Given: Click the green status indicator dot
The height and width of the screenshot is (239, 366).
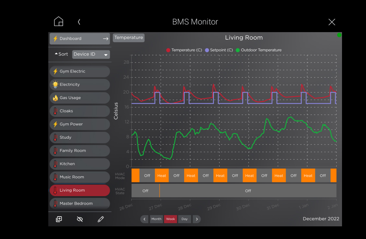Looking at the screenshot, I should (339, 35).
